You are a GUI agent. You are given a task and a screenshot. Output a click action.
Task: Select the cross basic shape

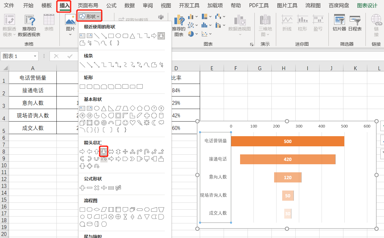tap(147, 115)
